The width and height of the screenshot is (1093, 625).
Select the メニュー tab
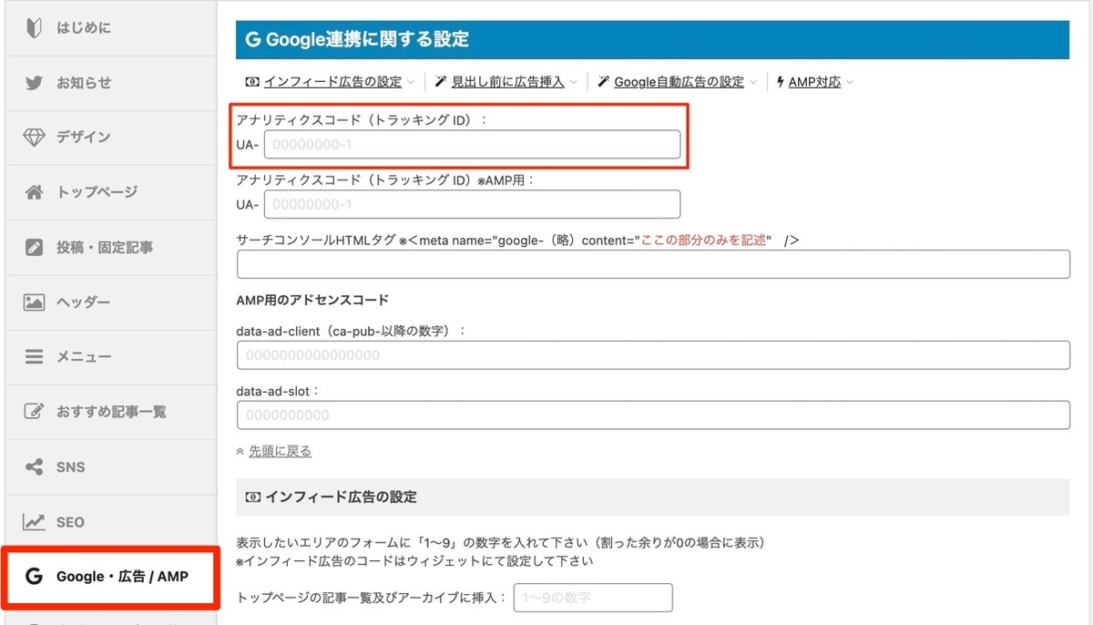111,357
